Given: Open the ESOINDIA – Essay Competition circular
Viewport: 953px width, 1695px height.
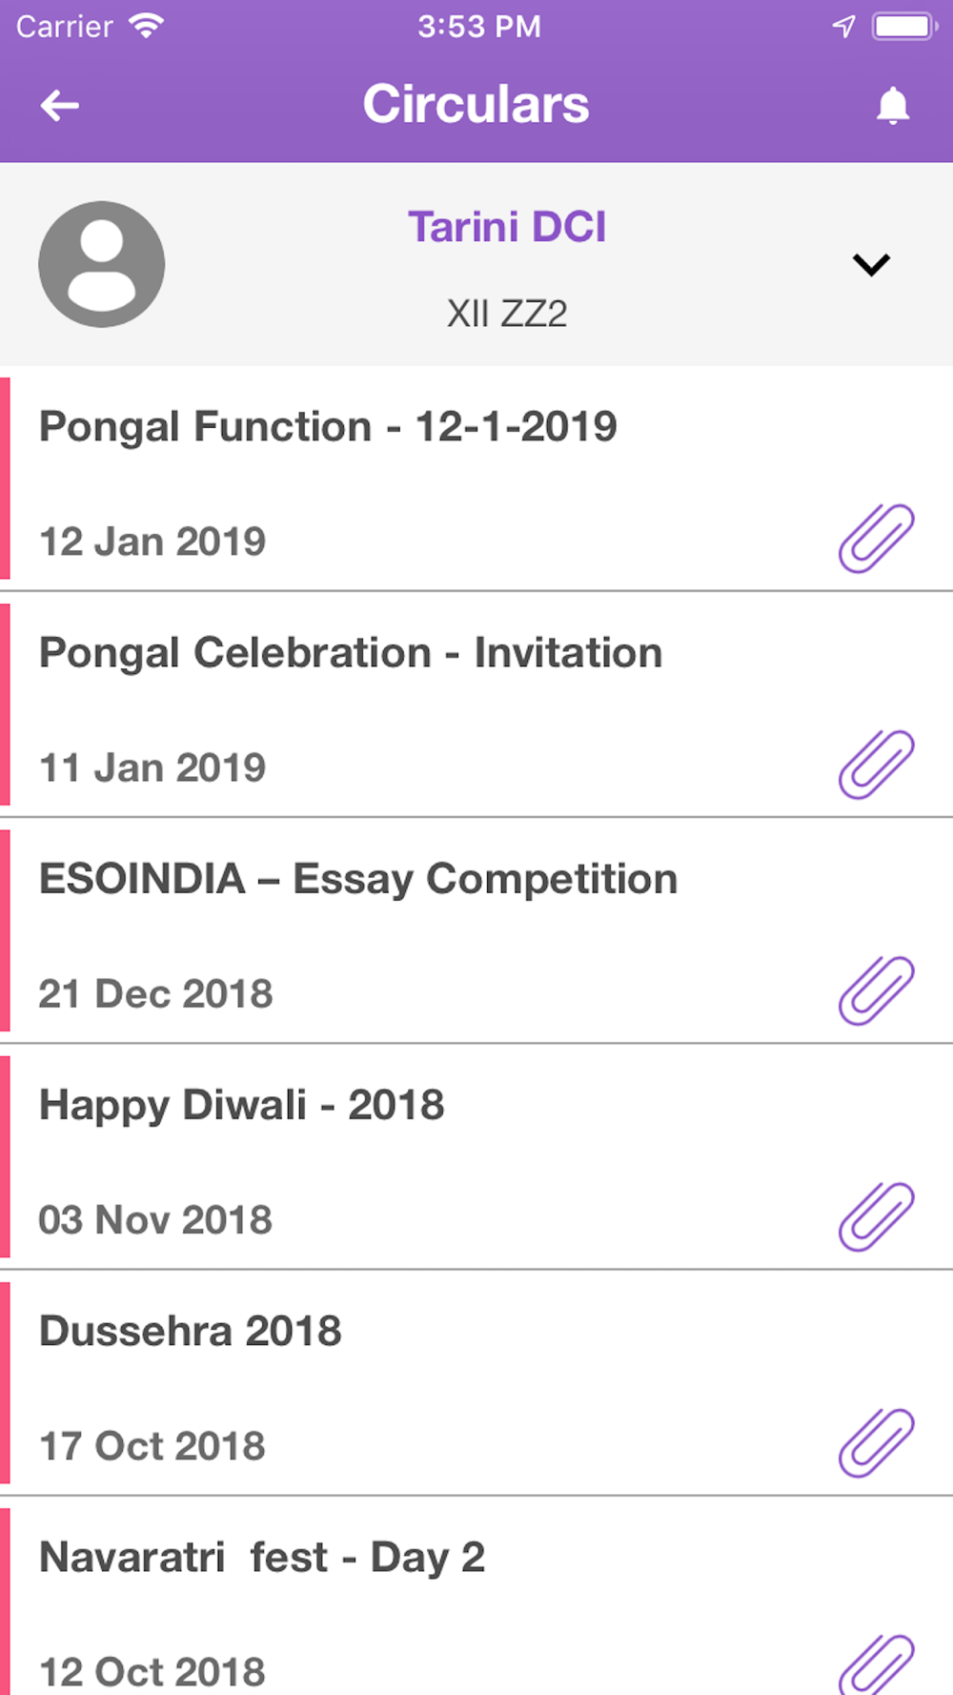Looking at the screenshot, I should click(x=476, y=930).
